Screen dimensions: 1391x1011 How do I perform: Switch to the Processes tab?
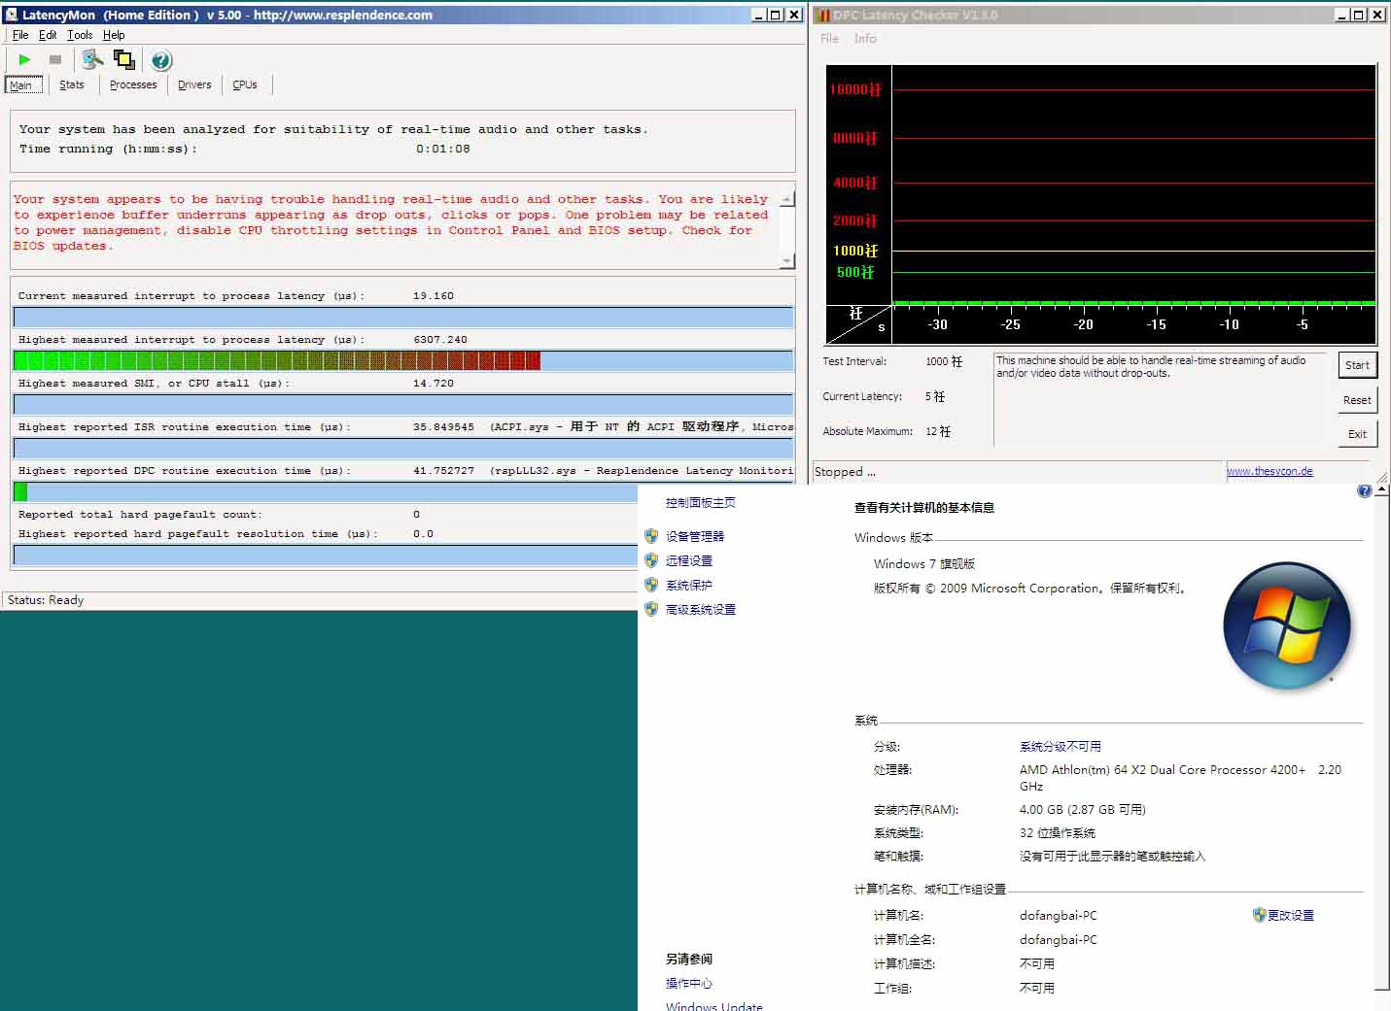[133, 84]
